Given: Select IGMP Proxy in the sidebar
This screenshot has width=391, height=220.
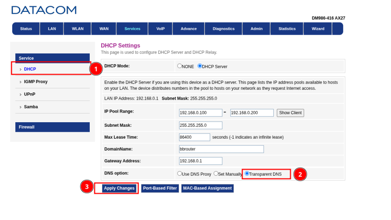Looking at the screenshot, I should click(36, 82).
